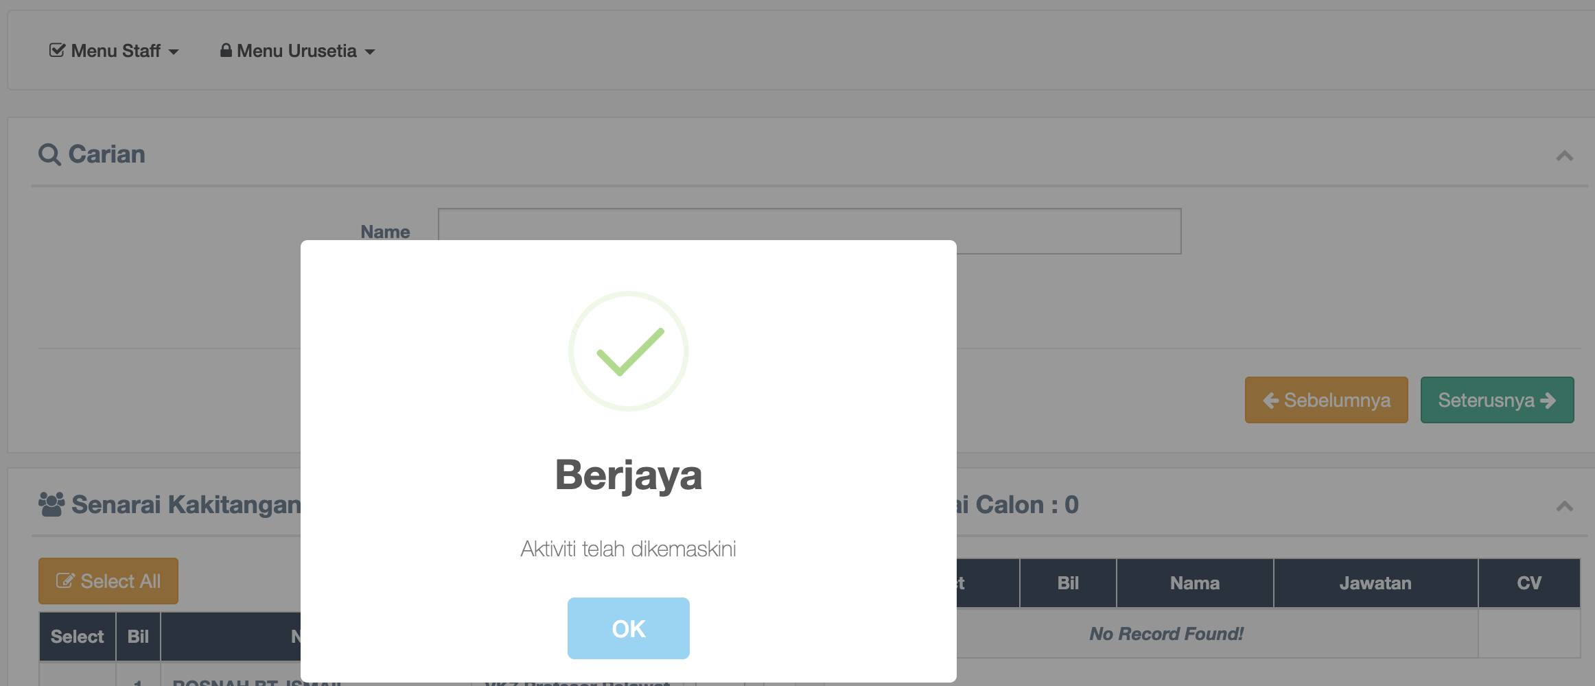The width and height of the screenshot is (1595, 686).
Task: Select the Menu Staff menu label
Action: coord(115,51)
